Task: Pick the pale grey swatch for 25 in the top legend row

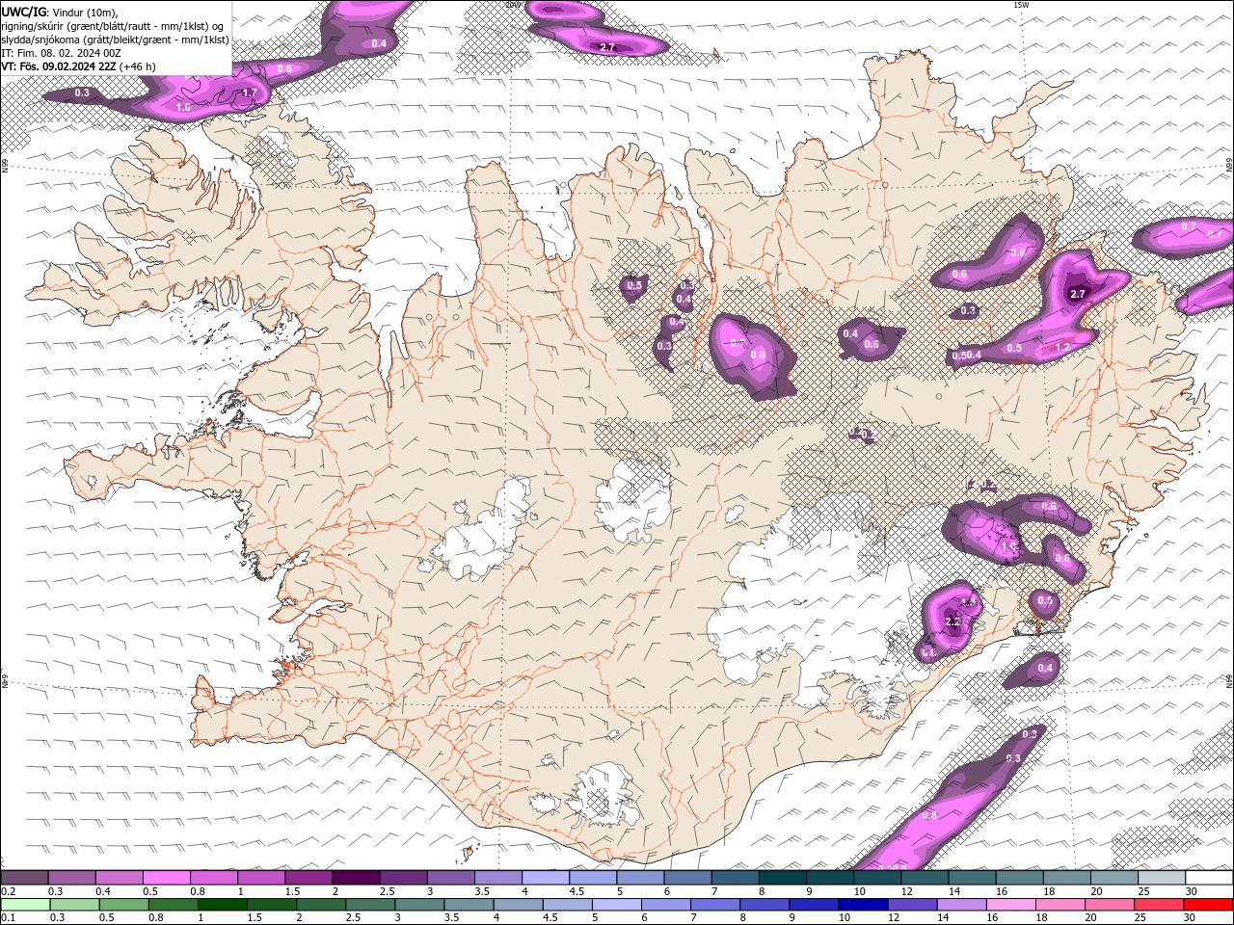Action: click(x=1162, y=878)
